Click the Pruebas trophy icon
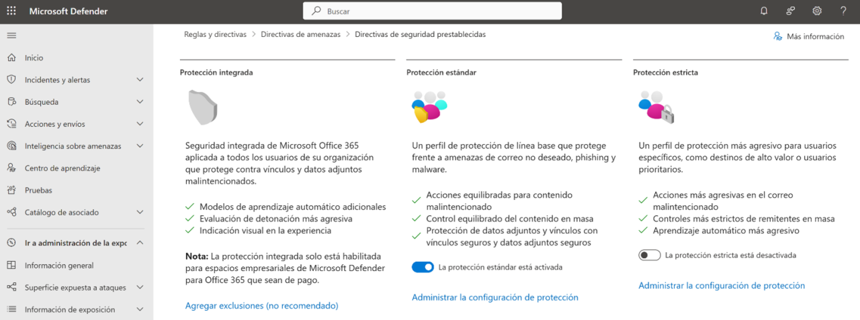Image resolution: width=860 pixels, height=320 pixels. tap(11, 190)
